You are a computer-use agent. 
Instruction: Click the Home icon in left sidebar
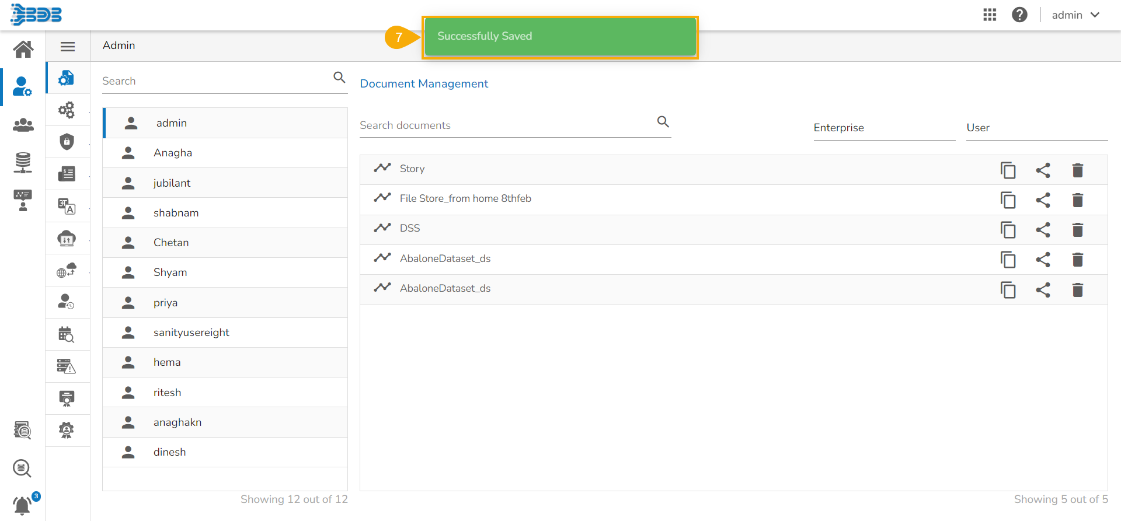pos(23,49)
